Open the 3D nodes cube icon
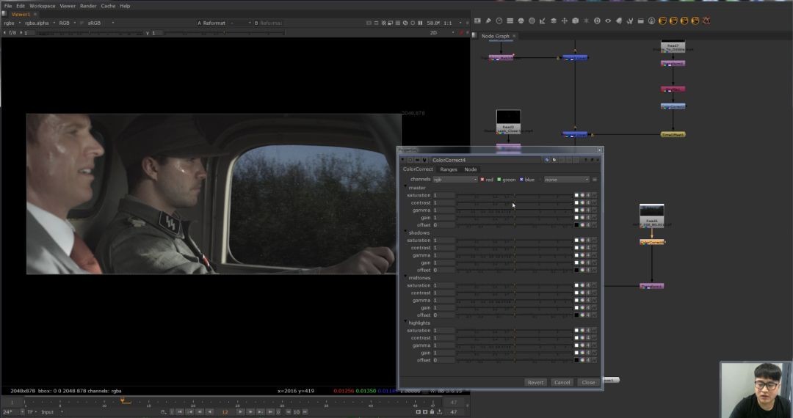The width and height of the screenshot is (793, 418). pyautogui.click(x=575, y=21)
